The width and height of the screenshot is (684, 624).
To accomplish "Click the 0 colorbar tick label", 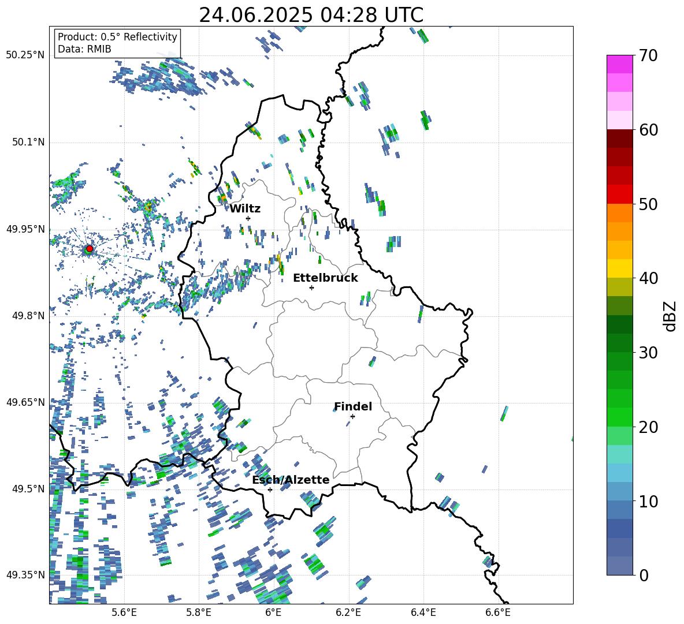I will [644, 575].
